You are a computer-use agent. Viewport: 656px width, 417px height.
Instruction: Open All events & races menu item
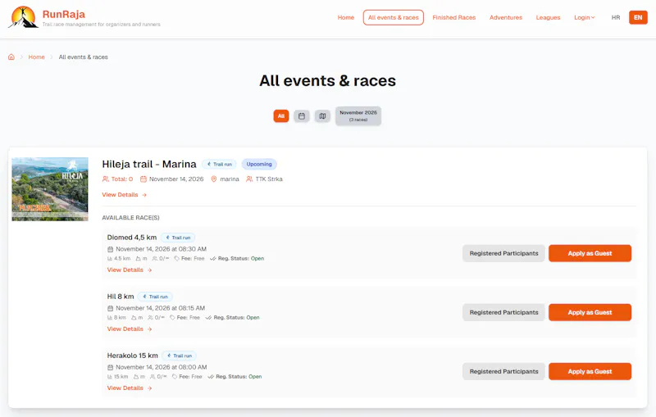pyautogui.click(x=394, y=17)
